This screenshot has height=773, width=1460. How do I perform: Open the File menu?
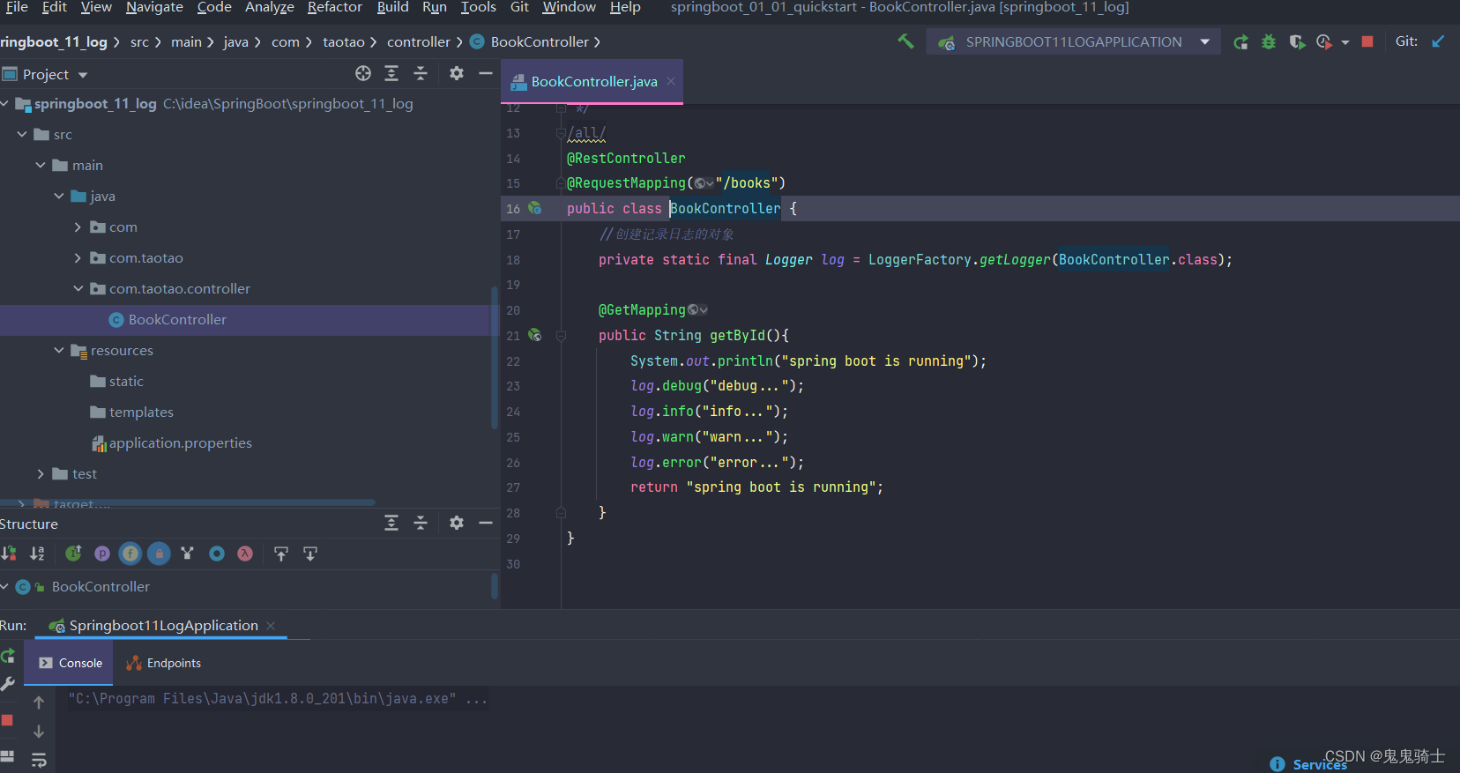pyautogui.click(x=17, y=7)
